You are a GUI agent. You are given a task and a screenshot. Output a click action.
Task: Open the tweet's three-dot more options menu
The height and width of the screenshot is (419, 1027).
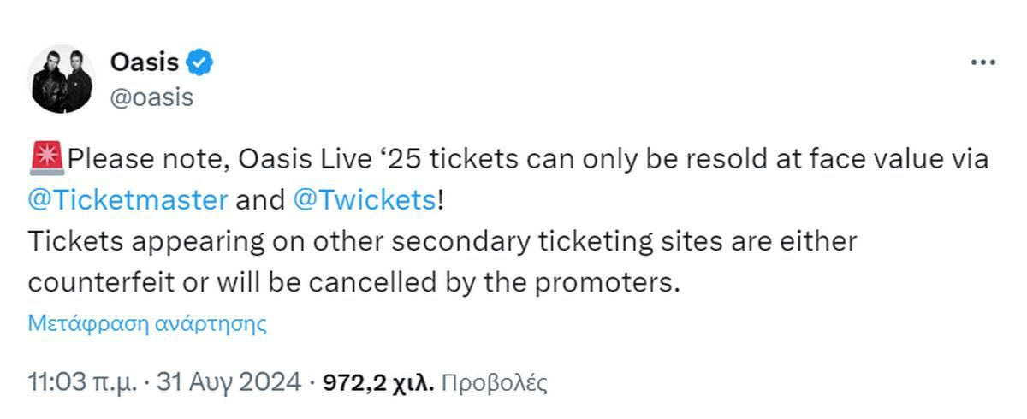click(x=982, y=63)
